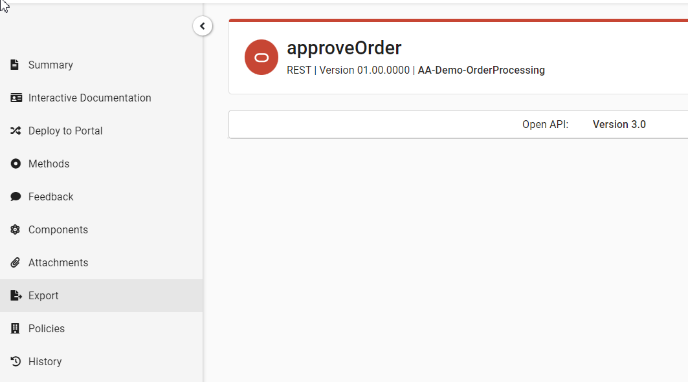Click the Attachments paperclip icon
Viewport: 688px width, 382px height.
pyautogui.click(x=16, y=262)
